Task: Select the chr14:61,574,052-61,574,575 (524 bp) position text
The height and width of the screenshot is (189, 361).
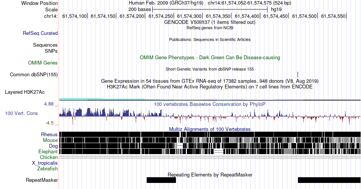Action: 249,3
